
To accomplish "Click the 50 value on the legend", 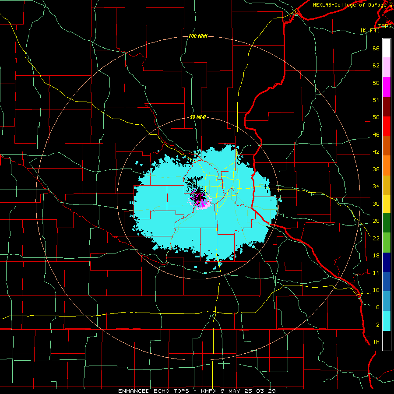I will point(376,117).
